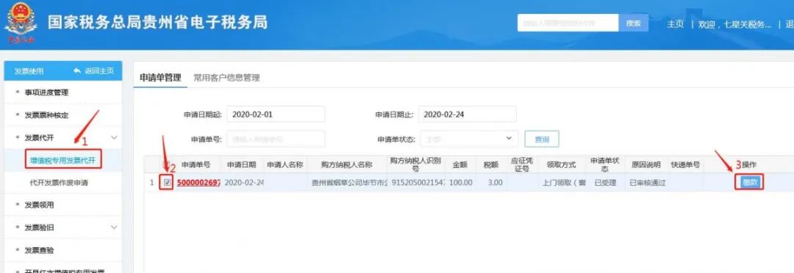Screen dimensions: 794x273
Task: Expand the 发票验旧 menu chevron
Action: click(x=114, y=227)
